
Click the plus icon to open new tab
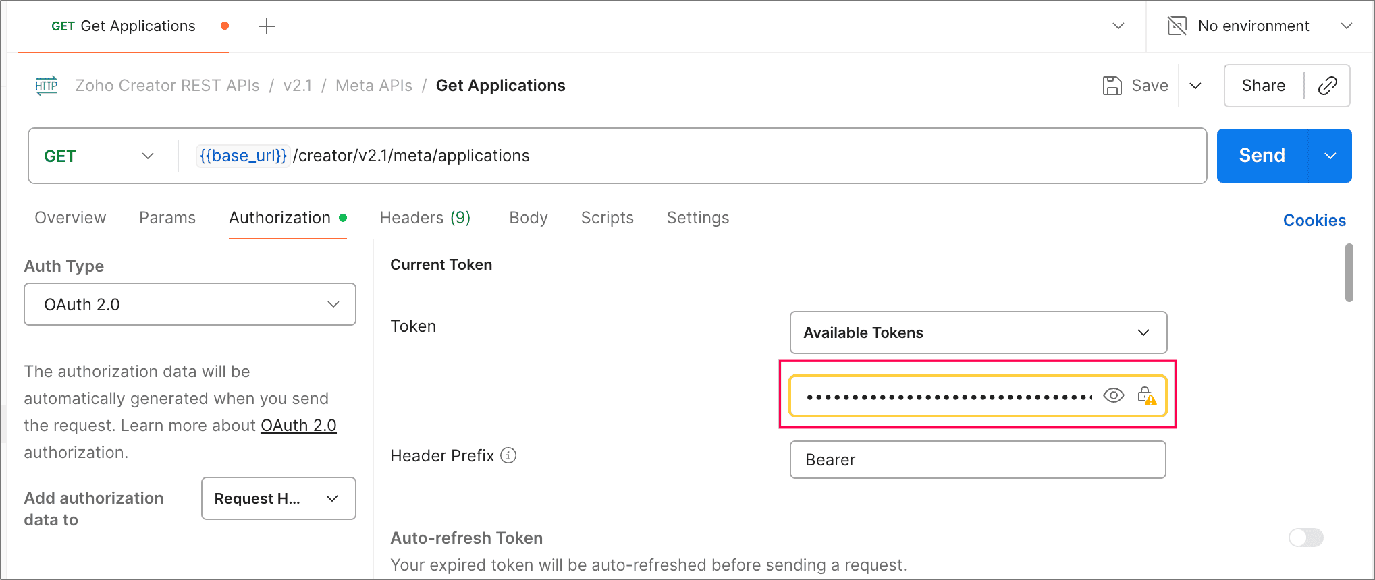coord(267,26)
